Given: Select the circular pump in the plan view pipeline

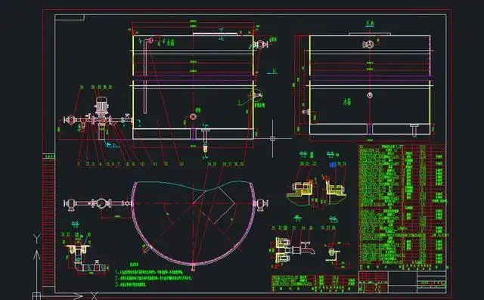Looking at the screenshot, I should point(101,203).
